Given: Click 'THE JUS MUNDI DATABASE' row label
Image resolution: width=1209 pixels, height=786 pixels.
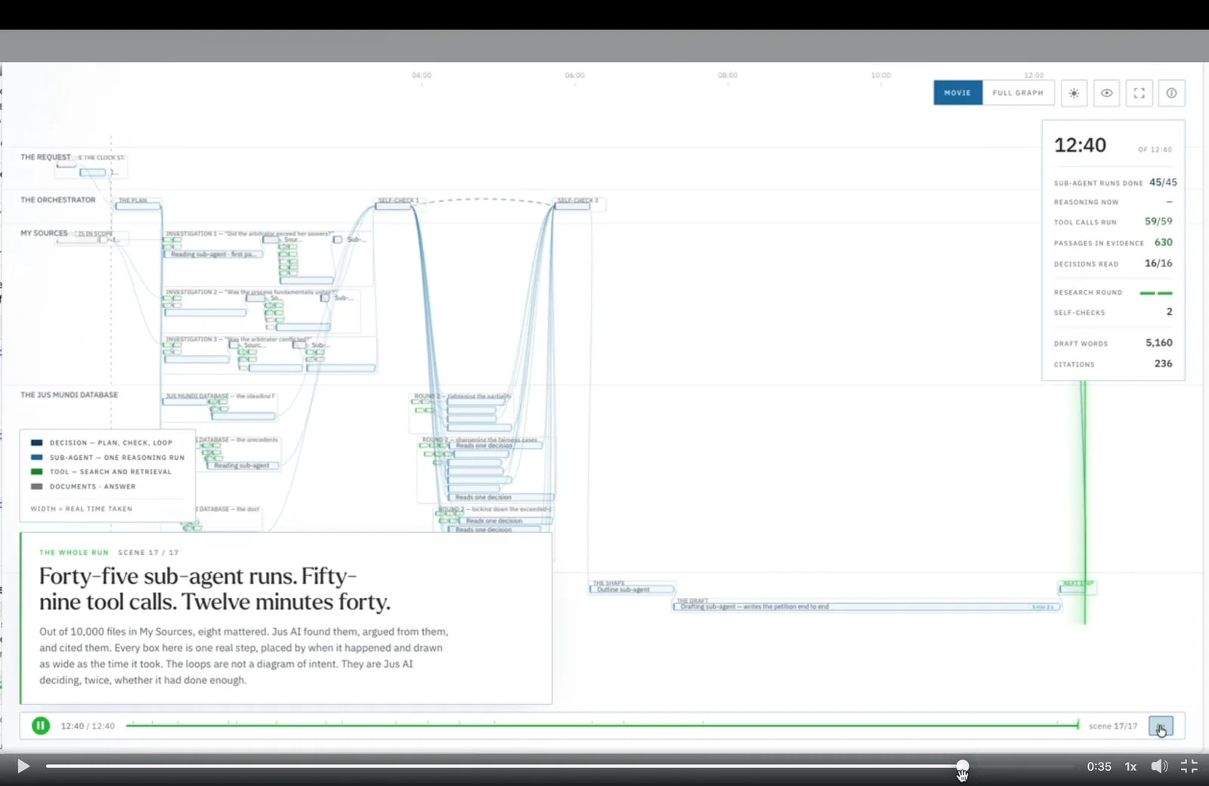Looking at the screenshot, I should click(x=70, y=395).
